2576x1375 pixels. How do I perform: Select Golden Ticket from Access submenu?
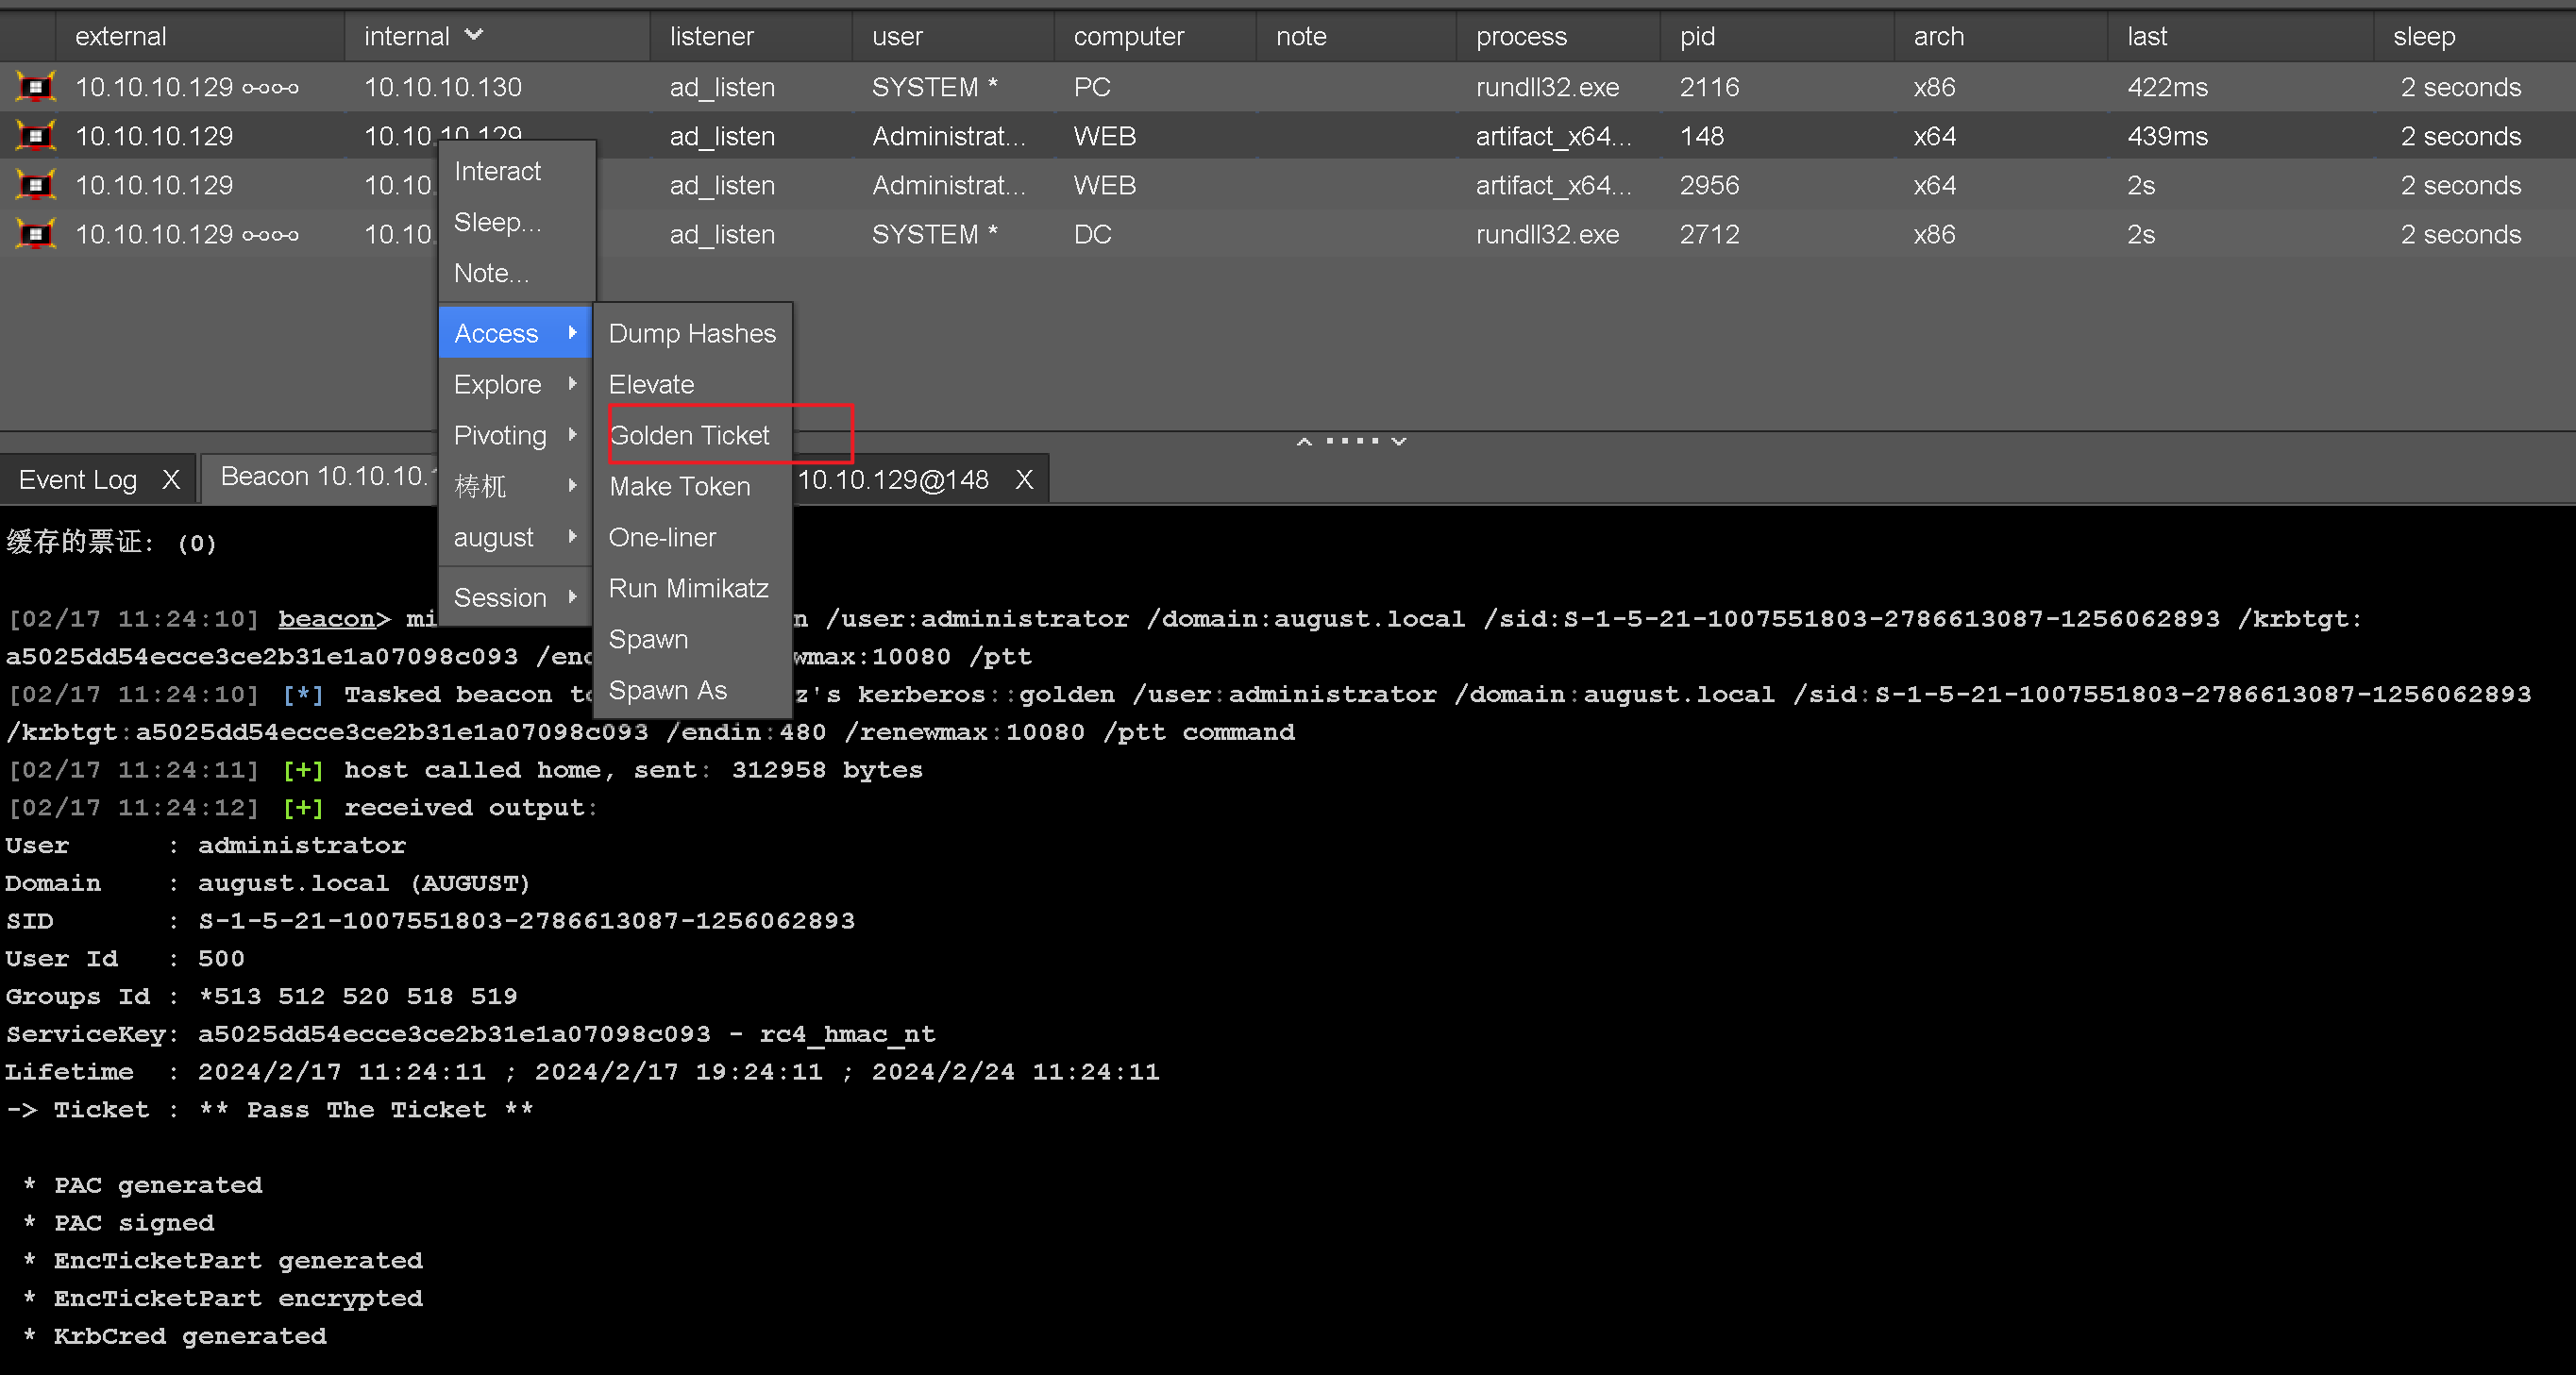[689, 435]
